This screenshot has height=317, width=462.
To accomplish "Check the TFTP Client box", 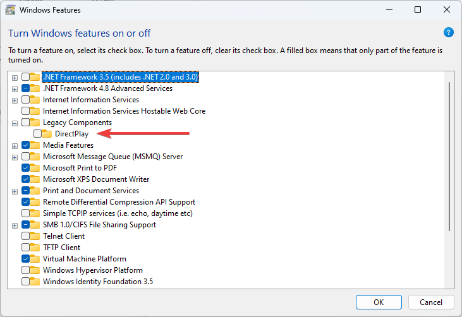I will click(26, 248).
